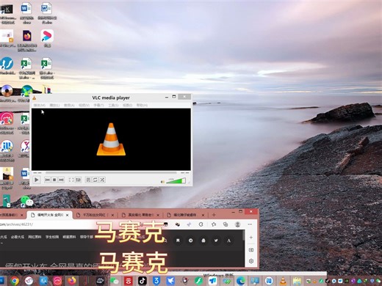
Task: Switch to the active second Edge tab
Action: click(x=50, y=215)
